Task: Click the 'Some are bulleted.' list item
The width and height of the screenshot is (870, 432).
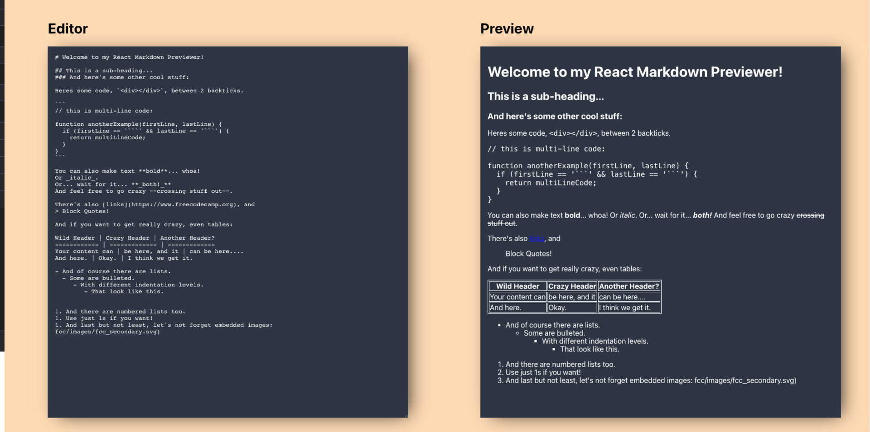Action: (x=554, y=333)
